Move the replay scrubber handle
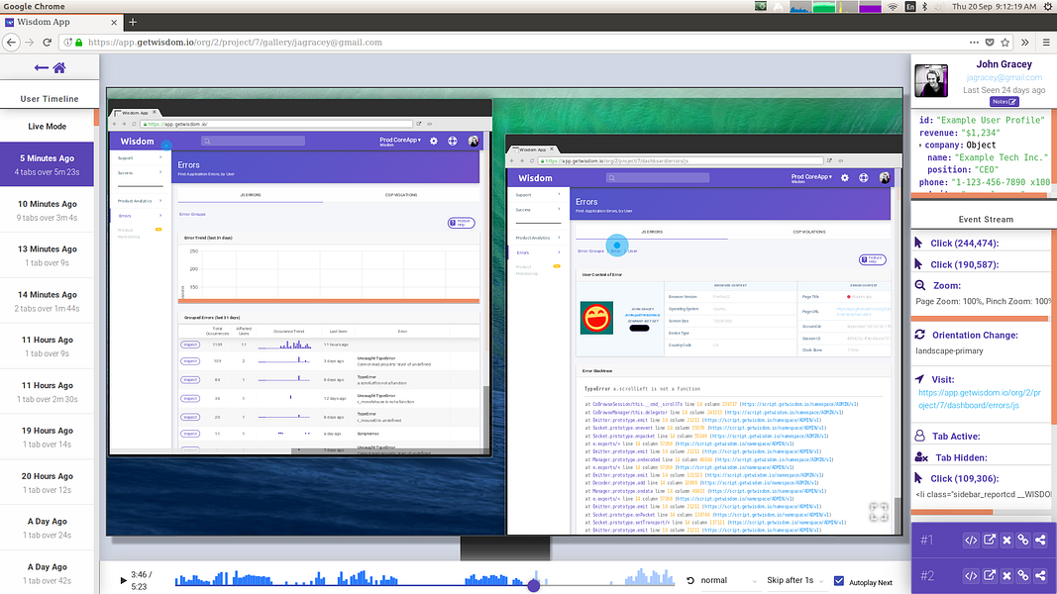This screenshot has width=1057, height=594. click(533, 585)
